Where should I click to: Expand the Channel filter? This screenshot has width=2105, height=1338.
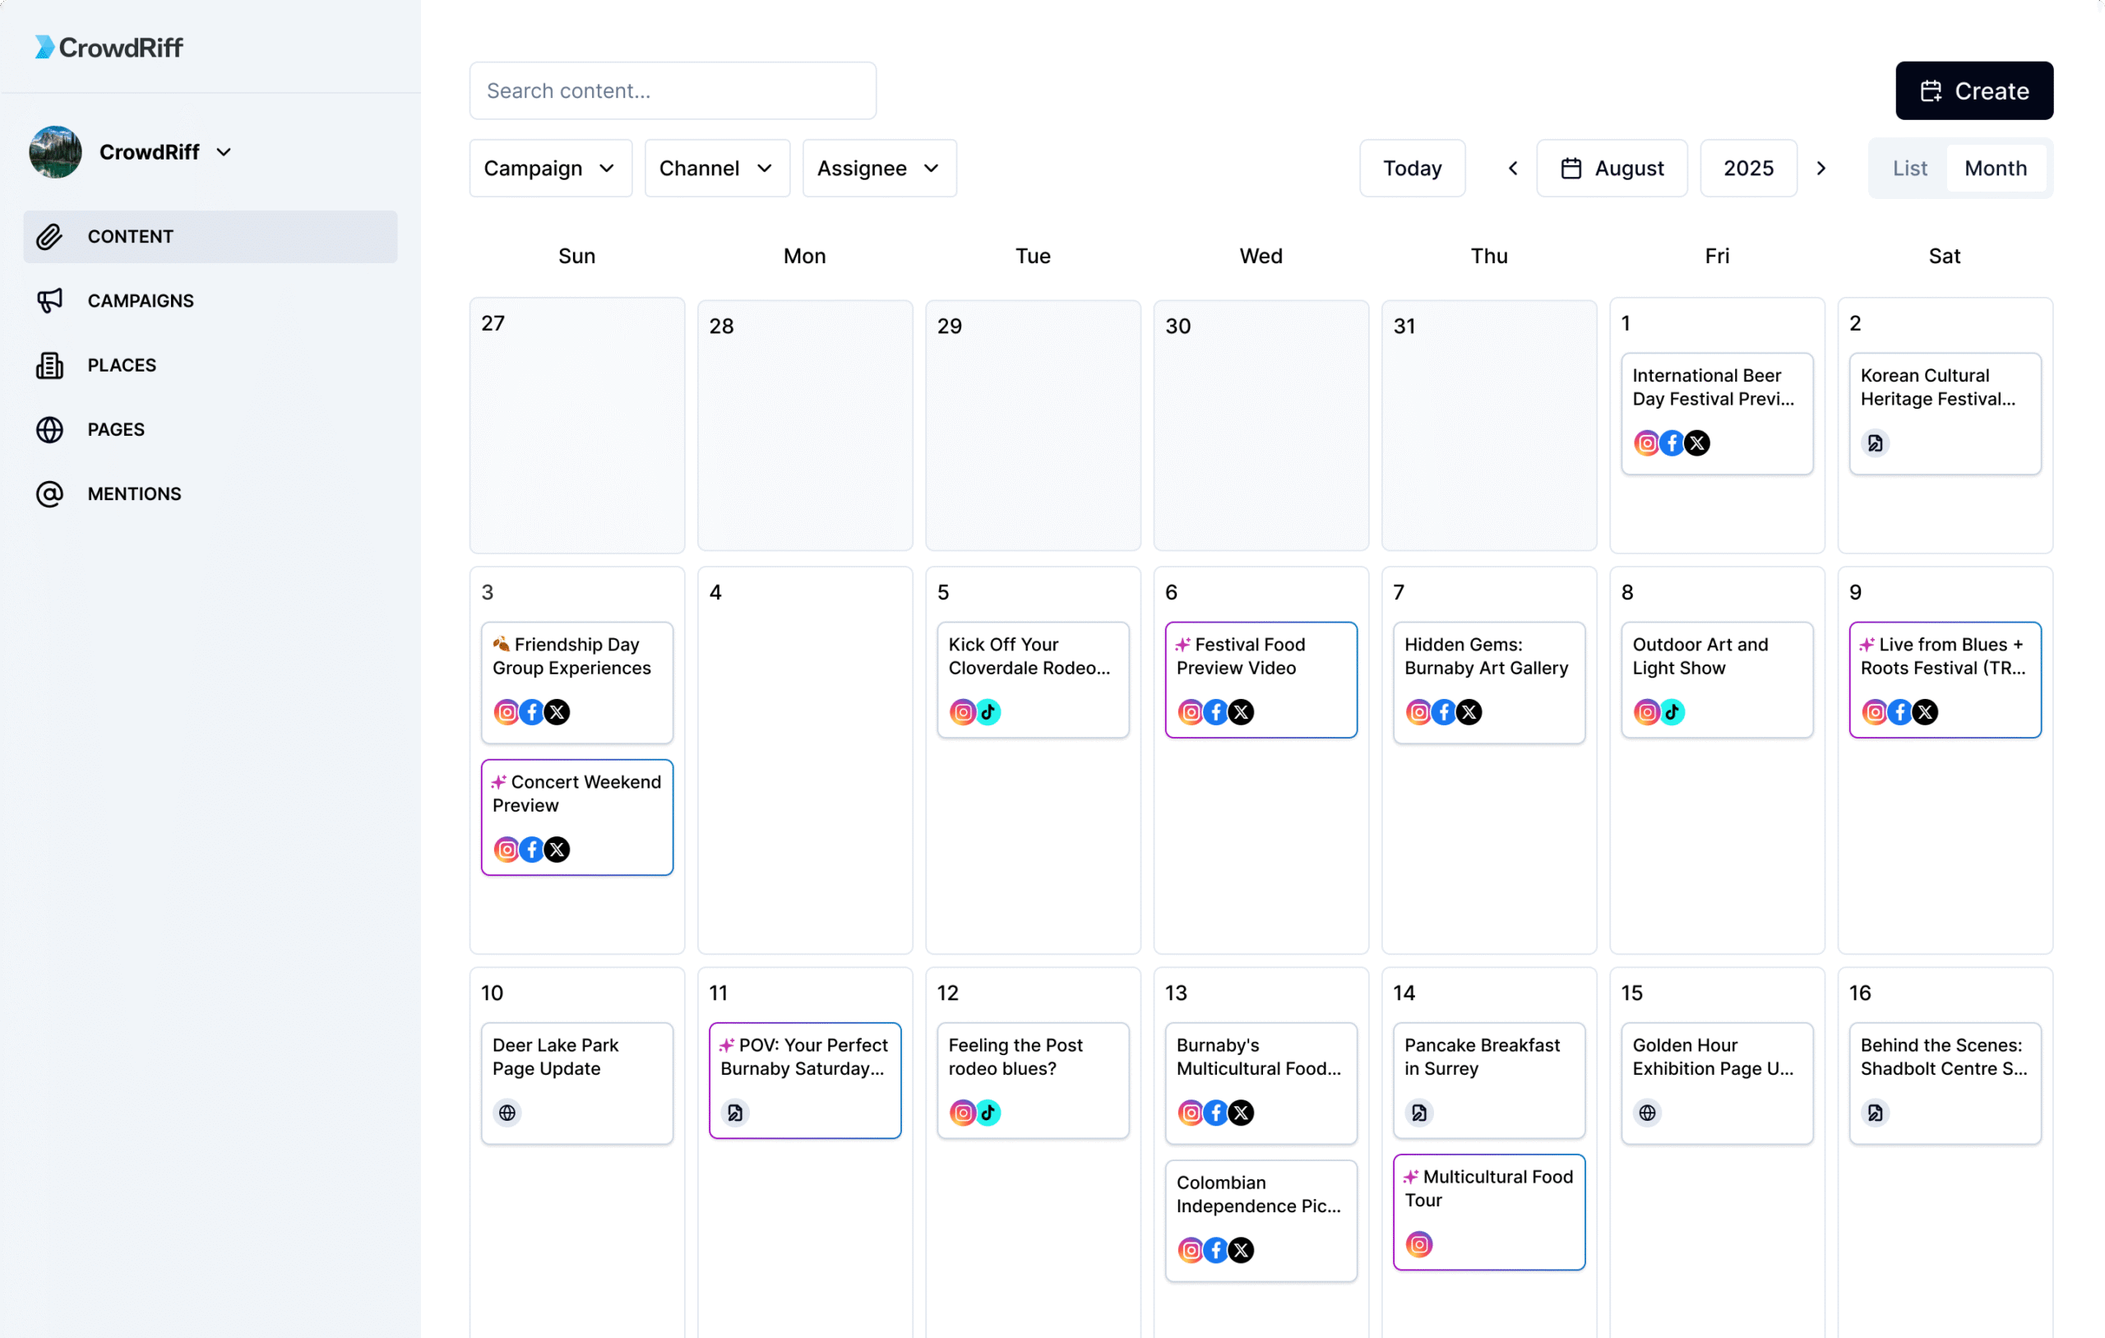pos(715,168)
